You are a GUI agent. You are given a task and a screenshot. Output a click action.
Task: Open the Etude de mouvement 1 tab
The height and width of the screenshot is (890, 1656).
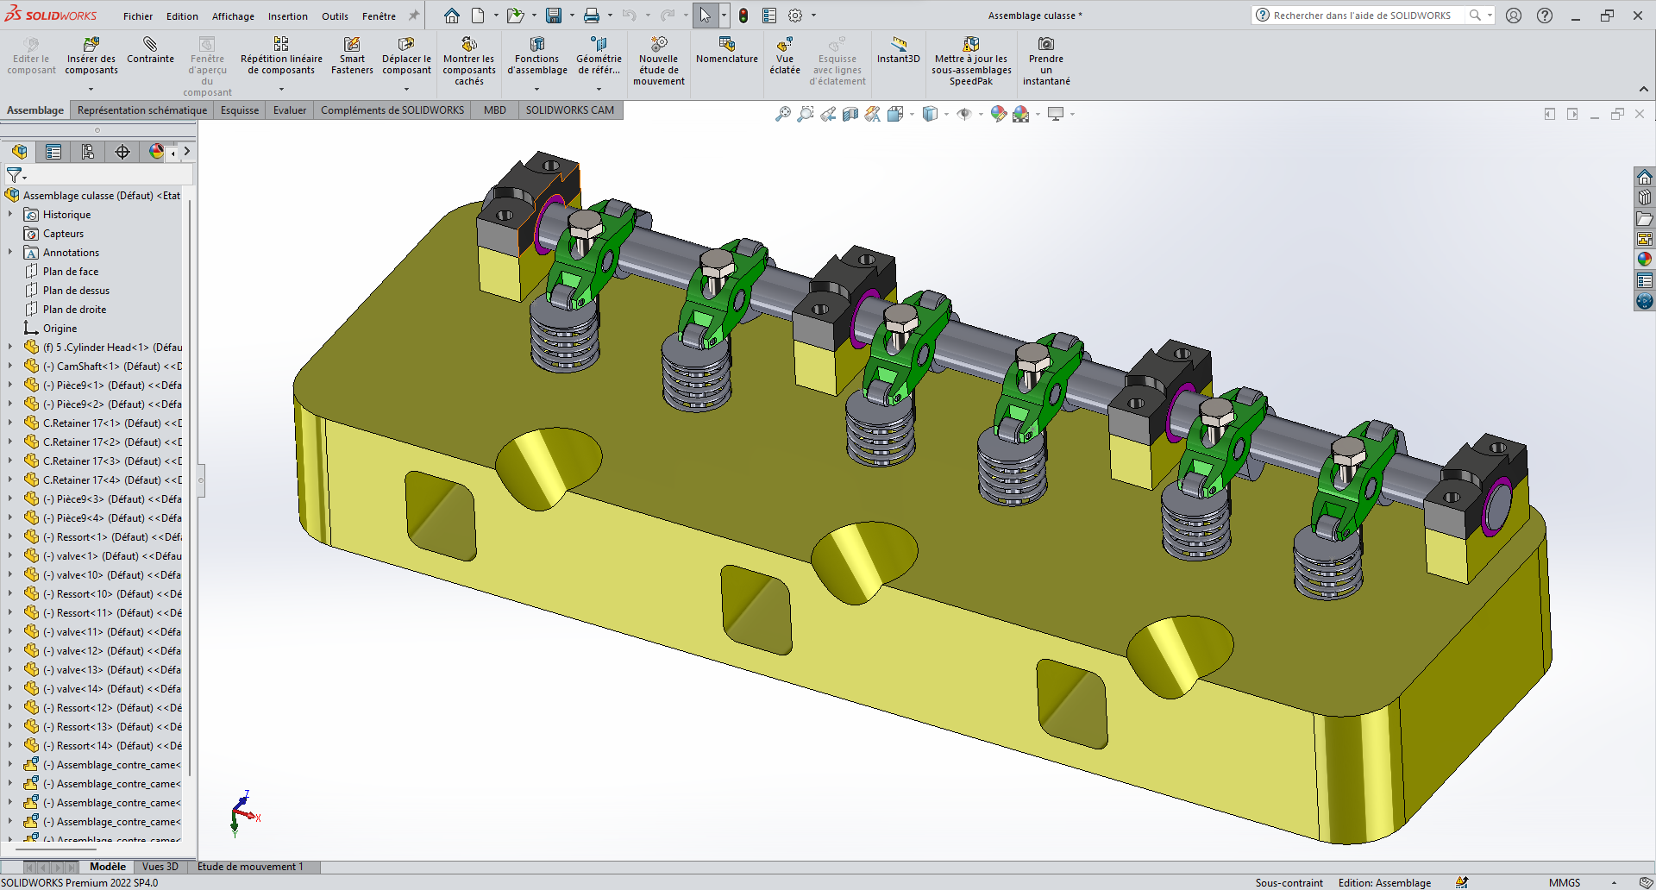[250, 867]
